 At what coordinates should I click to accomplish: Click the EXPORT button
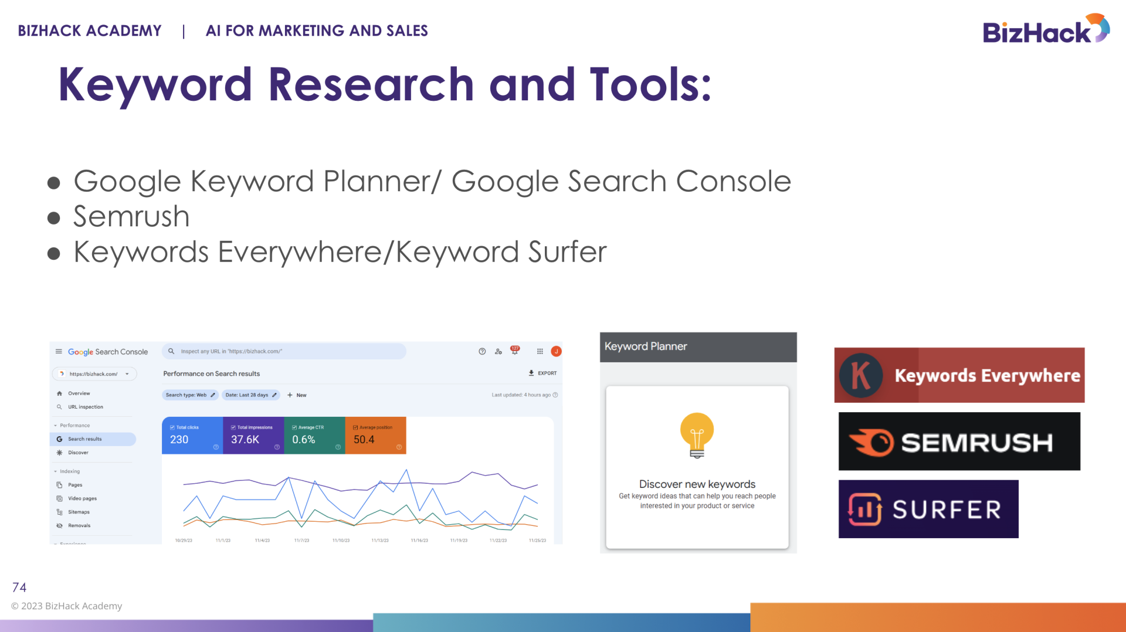[x=542, y=373]
